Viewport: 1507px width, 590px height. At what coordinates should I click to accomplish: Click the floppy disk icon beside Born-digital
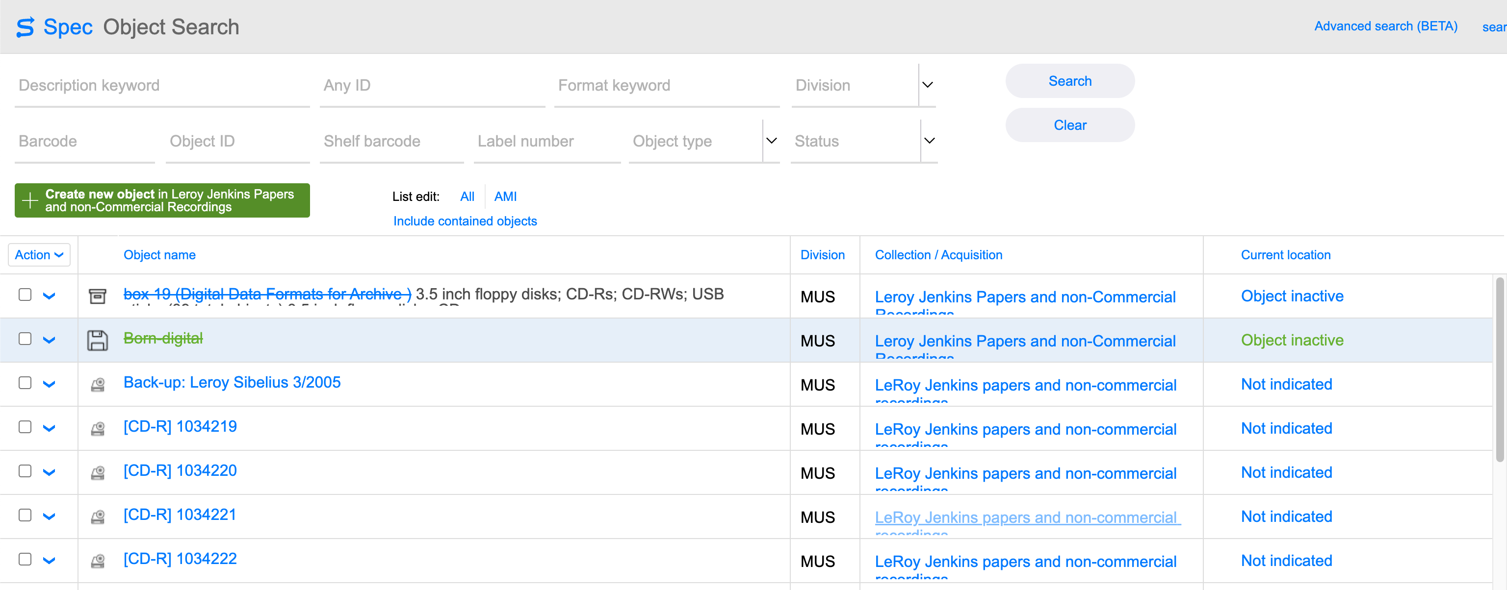97,340
